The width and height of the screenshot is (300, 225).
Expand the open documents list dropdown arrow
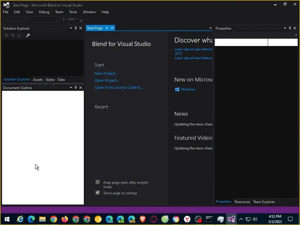coord(211,28)
